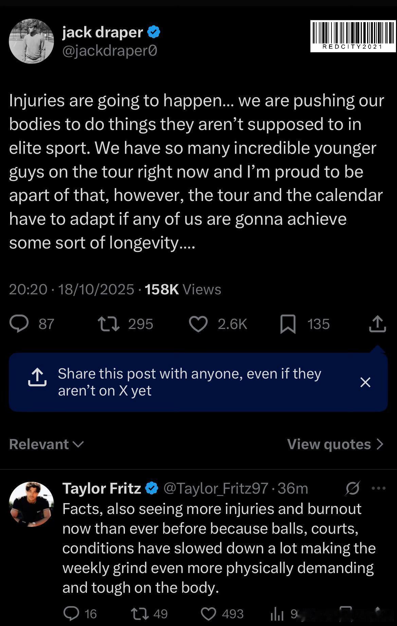Open Relevant sort dropdown
Image resolution: width=397 pixels, height=626 pixels.
47,444
